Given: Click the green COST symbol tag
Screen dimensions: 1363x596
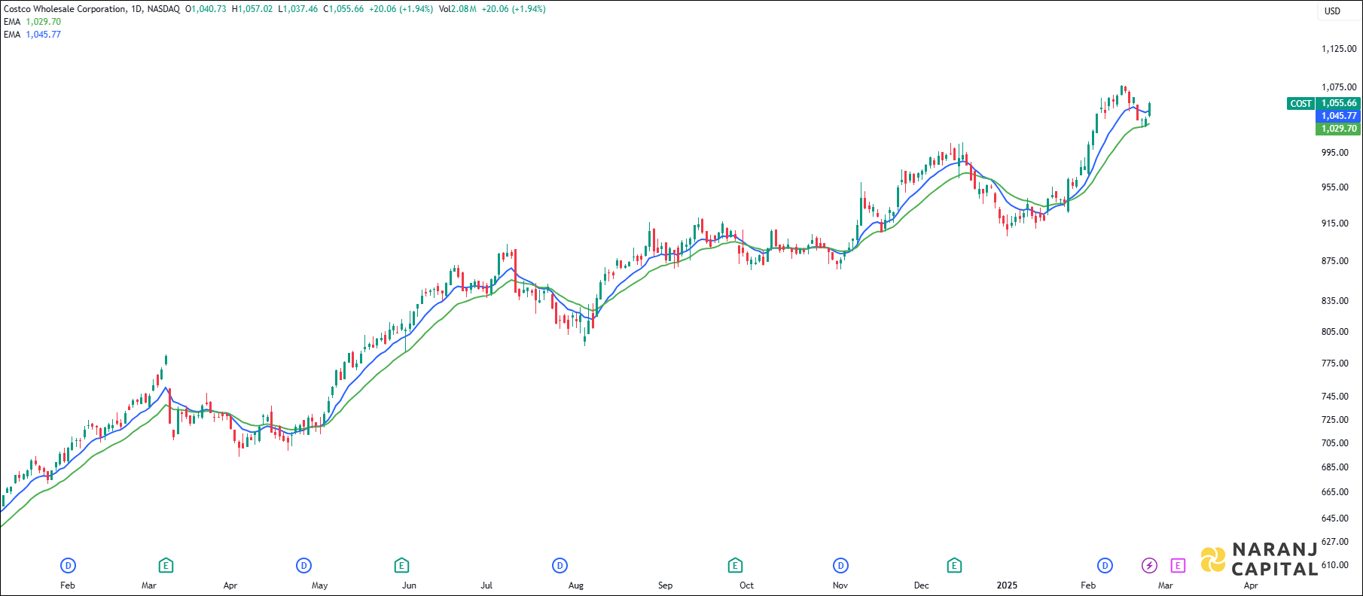Looking at the screenshot, I should click(x=1300, y=104).
